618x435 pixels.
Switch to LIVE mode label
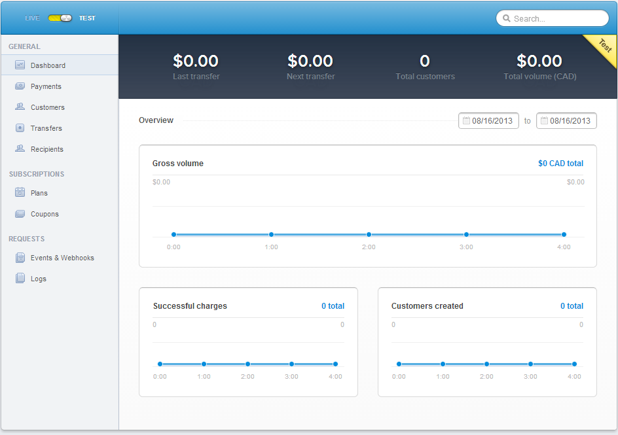(32, 18)
